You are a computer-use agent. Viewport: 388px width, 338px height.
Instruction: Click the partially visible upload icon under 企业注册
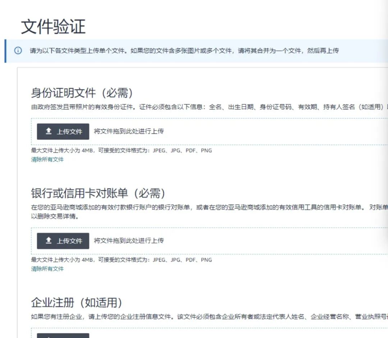point(49,336)
